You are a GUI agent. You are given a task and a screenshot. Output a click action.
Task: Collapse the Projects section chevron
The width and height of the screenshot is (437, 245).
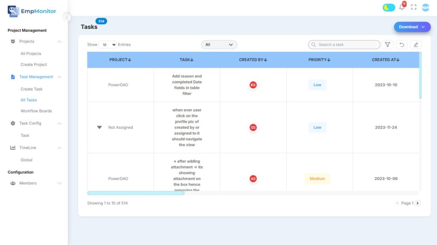[x=59, y=42]
